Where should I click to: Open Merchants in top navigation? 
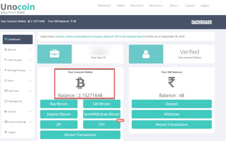click(137, 6)
